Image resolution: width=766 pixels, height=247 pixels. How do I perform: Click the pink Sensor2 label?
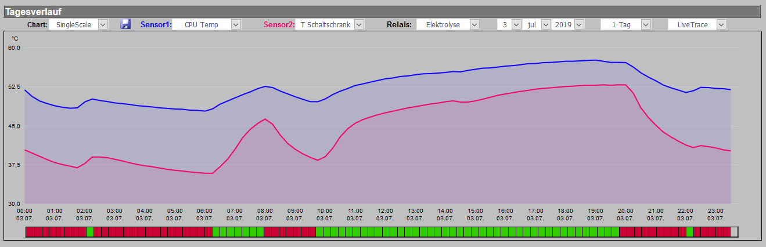pos(279,25)
